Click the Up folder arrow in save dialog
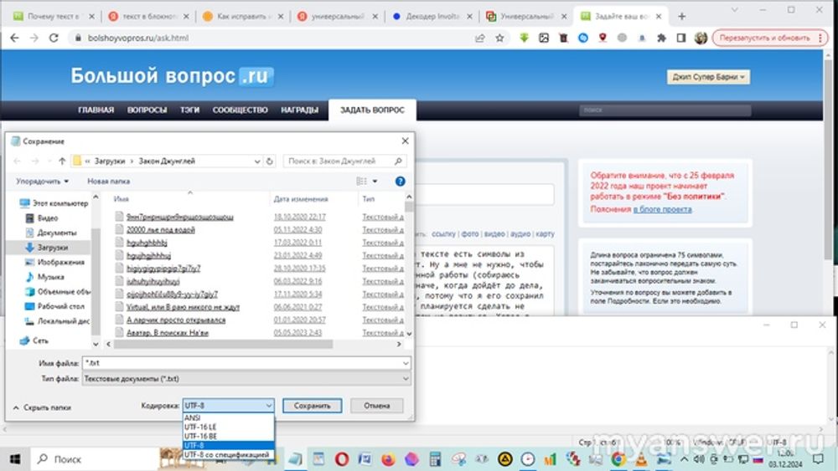 coord(62,161)
